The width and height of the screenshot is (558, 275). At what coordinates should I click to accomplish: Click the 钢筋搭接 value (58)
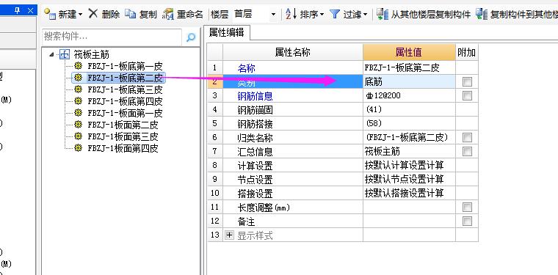(x=409, y=123)
